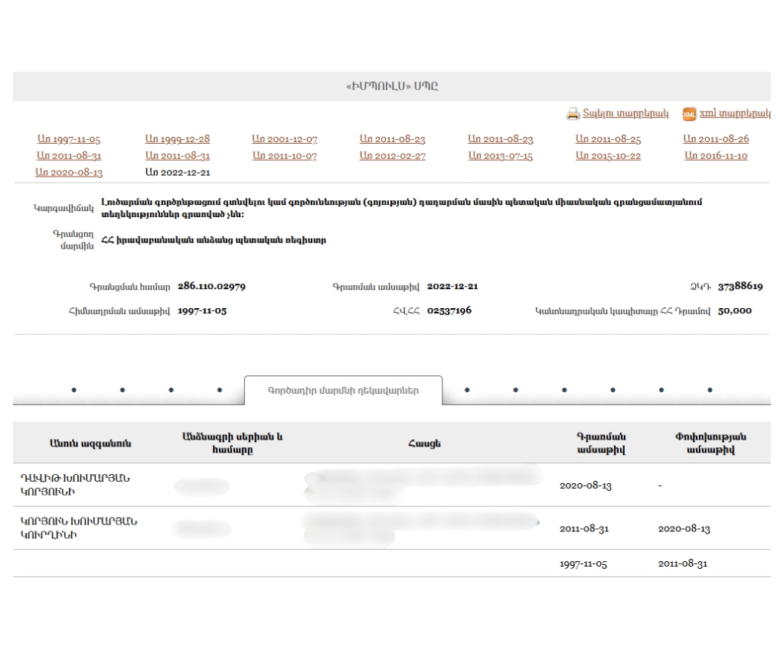Click the orange XML file icon
The height and width of the screenshot is (656, 777).
click(x=688, y=114)
